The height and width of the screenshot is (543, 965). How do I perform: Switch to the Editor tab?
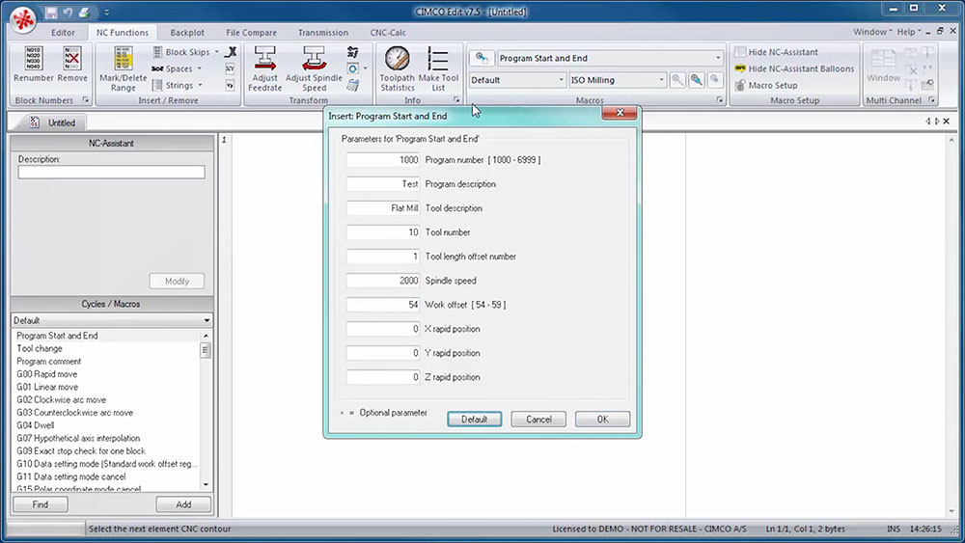pos(63,33)
